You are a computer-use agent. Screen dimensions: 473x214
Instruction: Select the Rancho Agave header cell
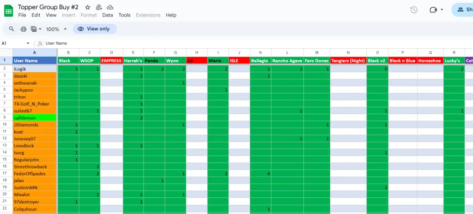pos(287,61)
